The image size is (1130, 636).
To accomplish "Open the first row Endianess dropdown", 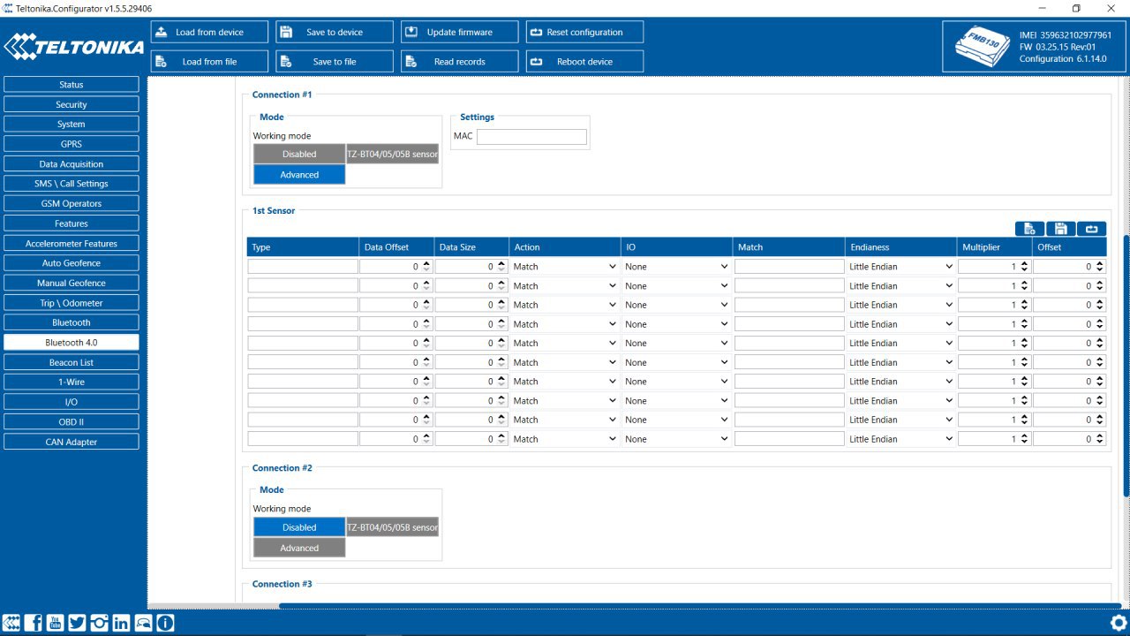I will [900, 267].
